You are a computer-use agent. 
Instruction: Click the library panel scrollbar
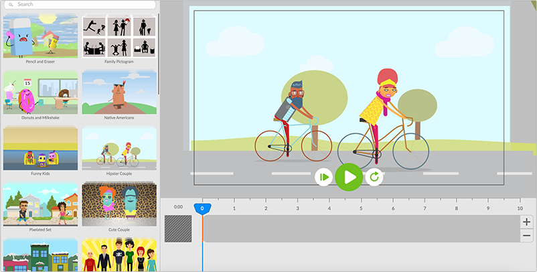pyautogui.click(x=159, y=54)
